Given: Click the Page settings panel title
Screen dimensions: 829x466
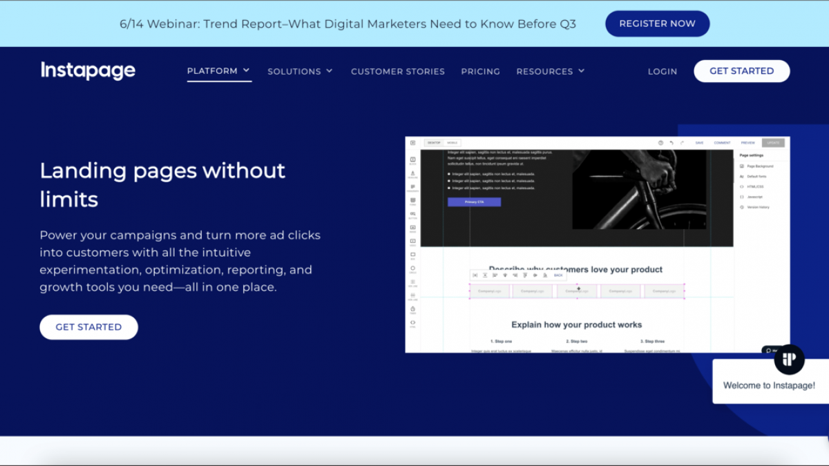Looking at the screenshot, I should tap(752, 155).
